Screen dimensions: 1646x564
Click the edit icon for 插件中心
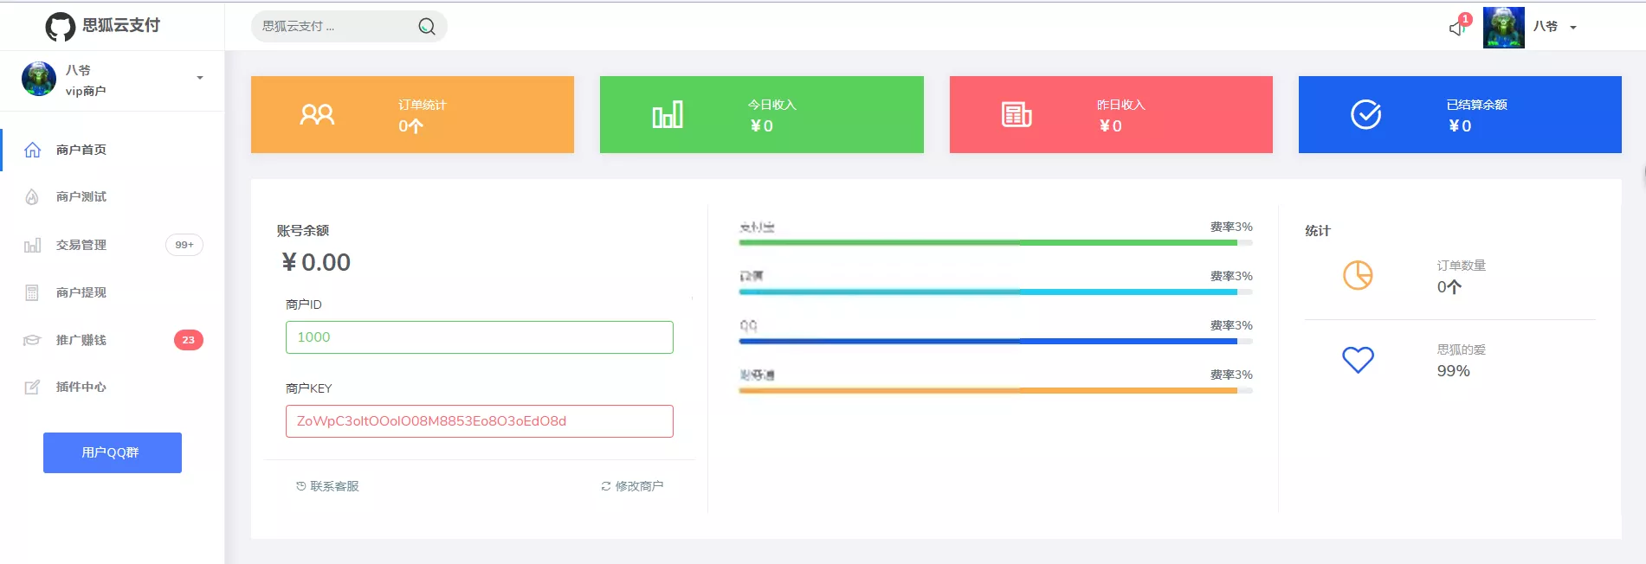(x=32, y=387)
